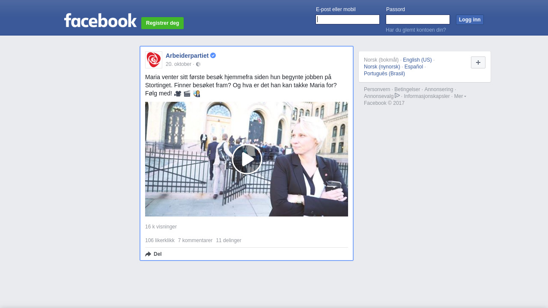
Task: Open the Betingelser footer link
Action: (407, 89)
